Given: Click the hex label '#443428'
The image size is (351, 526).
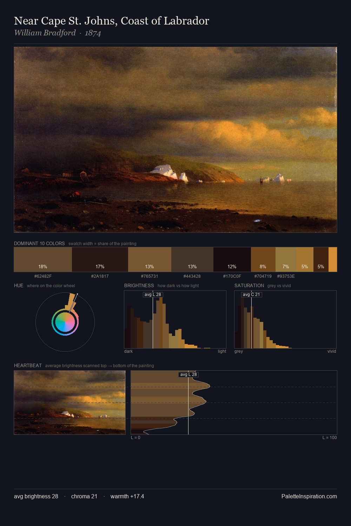Looking at the screenshot, I should pos(192,276).
